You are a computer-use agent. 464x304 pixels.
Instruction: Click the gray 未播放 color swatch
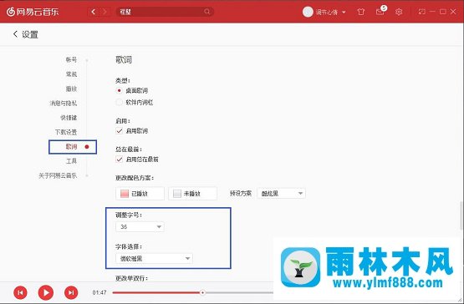177,194
